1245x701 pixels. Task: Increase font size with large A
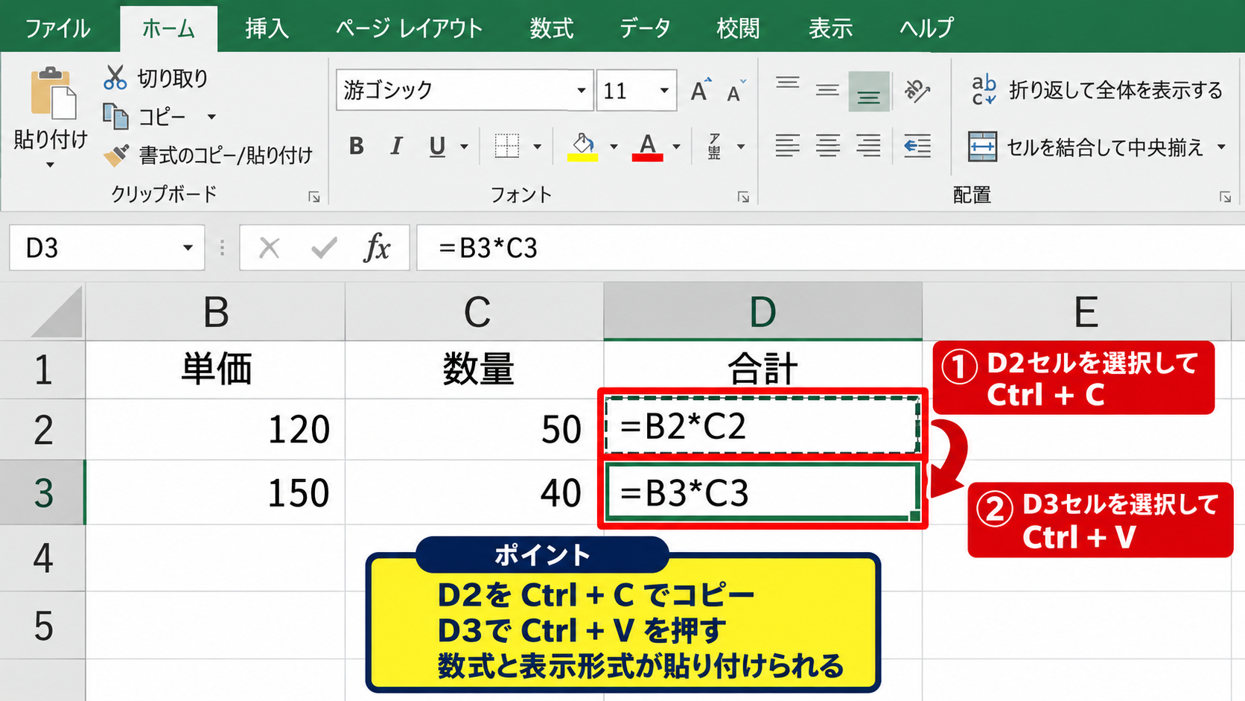pyautogui.click(x=700, y=90)
